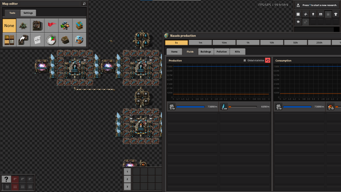Select the None tool option

(x=9, y=25)
